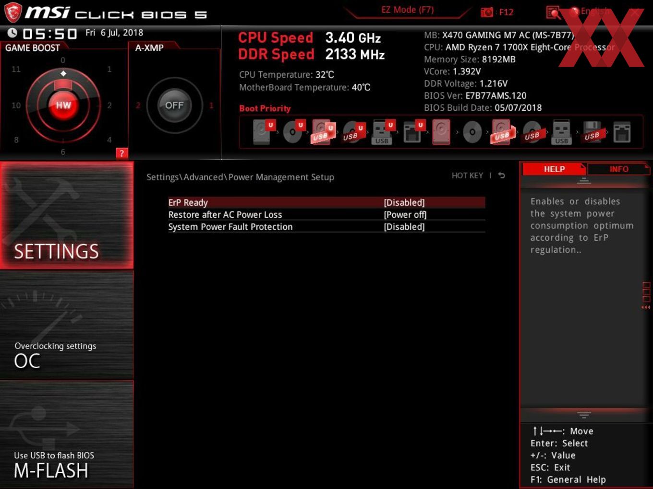The width and height of the screenshot is (653, 489).
Task: Click the Boot Priority heading
Action: coord(265,108)
